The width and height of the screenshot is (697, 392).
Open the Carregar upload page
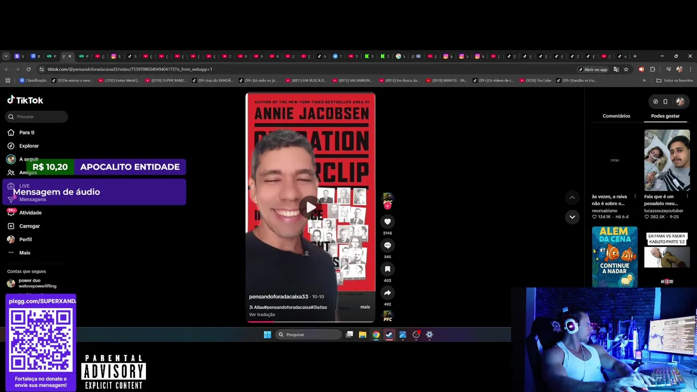coord(29,226)
